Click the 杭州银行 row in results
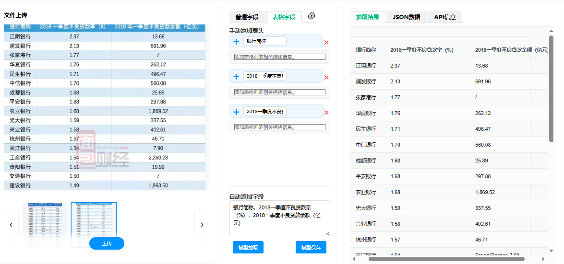 coord(450,240)
